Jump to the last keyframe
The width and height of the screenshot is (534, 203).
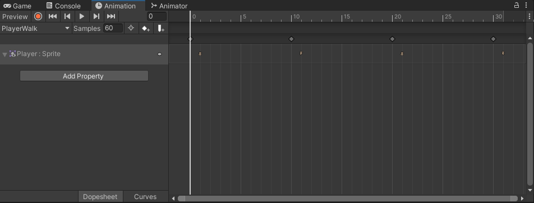(x=111, y=16)
